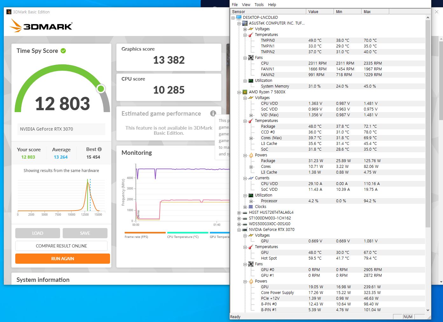Open the Help menu in the sensor monitor
Viewport: 443px width, 322px height.
pos(272,4)
